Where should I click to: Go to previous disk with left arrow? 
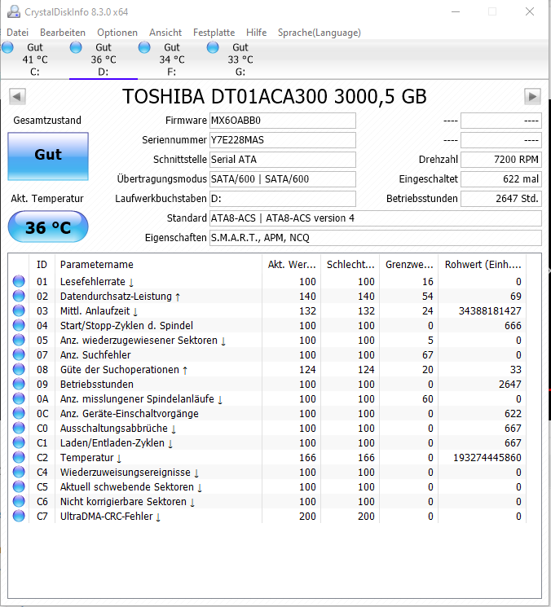(17, 96)
